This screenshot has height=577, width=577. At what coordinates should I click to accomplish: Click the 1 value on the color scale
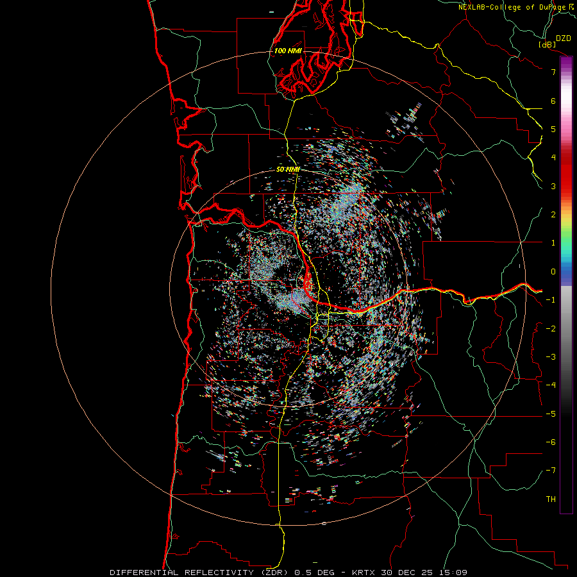coord(553,243)
